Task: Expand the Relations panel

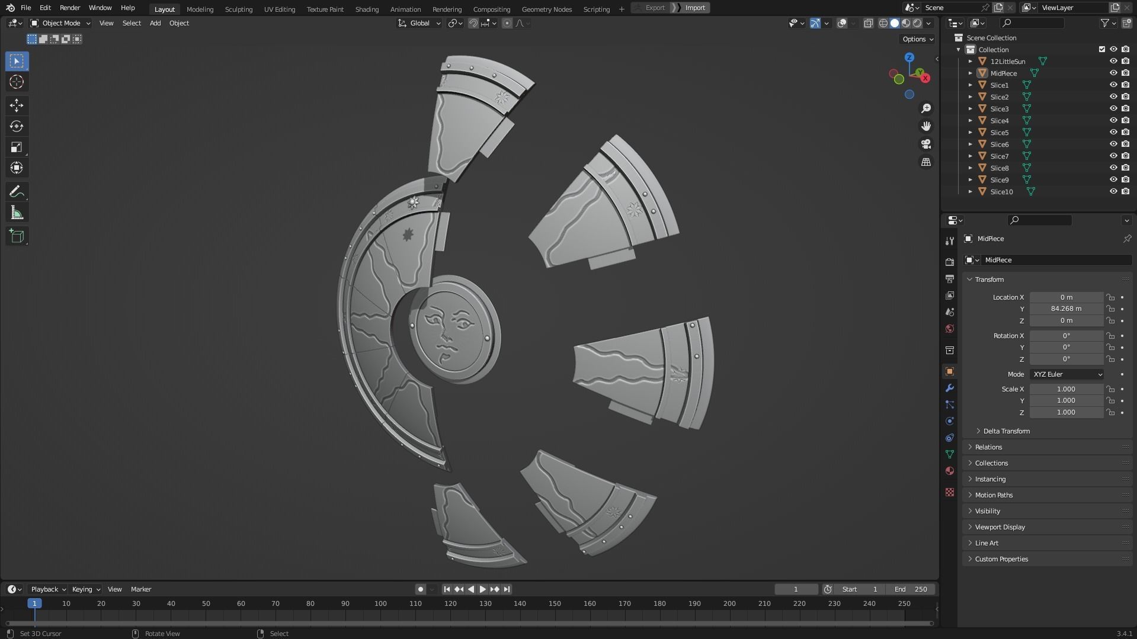Action: click(988, 447)
